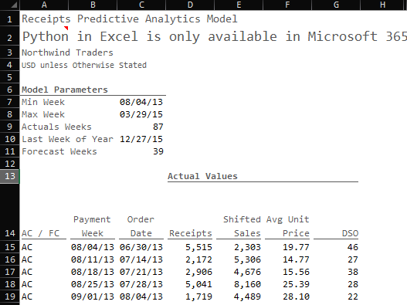Select row 14 header
The width and height of the screenshot is (407, 305).
tap(9, 212)
